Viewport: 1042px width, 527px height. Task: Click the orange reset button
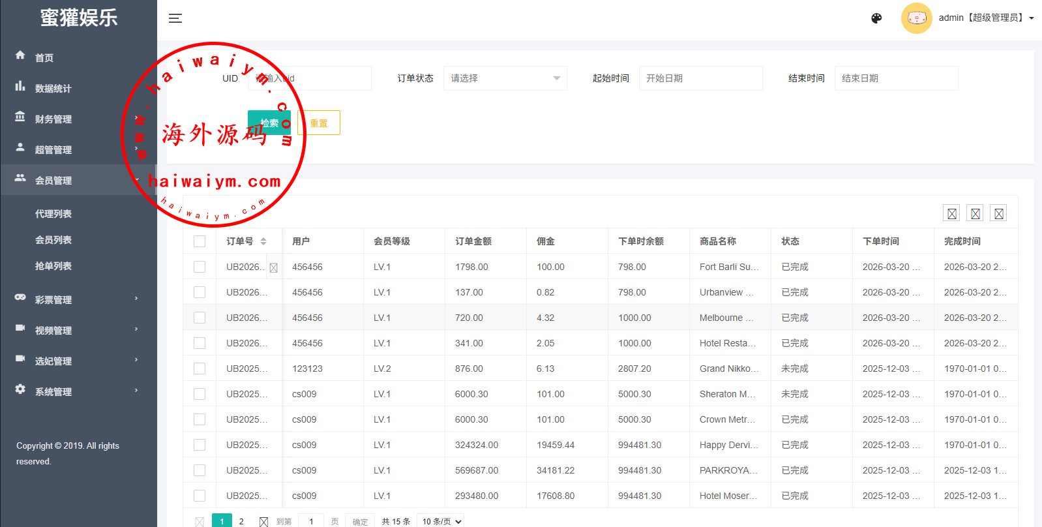pyautogui.click(x=318, y=123)
